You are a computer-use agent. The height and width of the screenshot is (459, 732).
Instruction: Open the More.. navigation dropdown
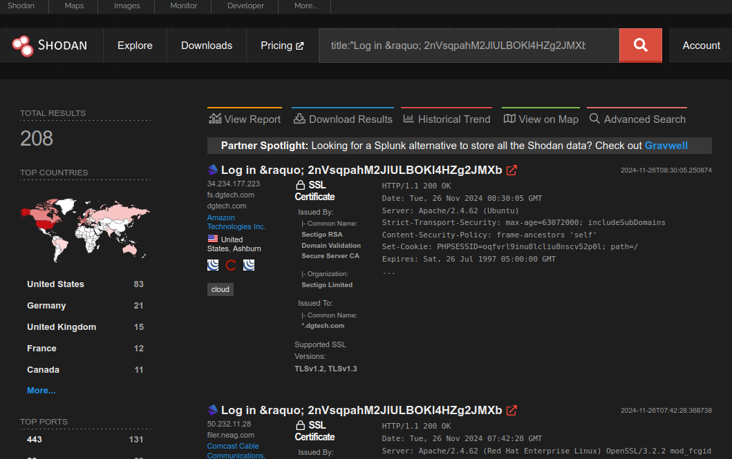pos(305,6)
